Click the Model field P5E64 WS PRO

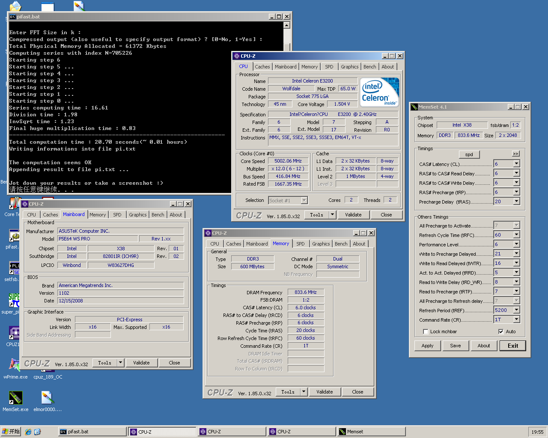click(98, 239)
